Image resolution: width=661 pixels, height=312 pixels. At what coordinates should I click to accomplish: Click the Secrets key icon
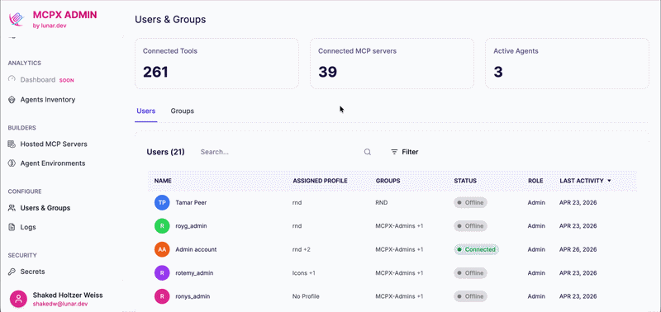(12, 272)
